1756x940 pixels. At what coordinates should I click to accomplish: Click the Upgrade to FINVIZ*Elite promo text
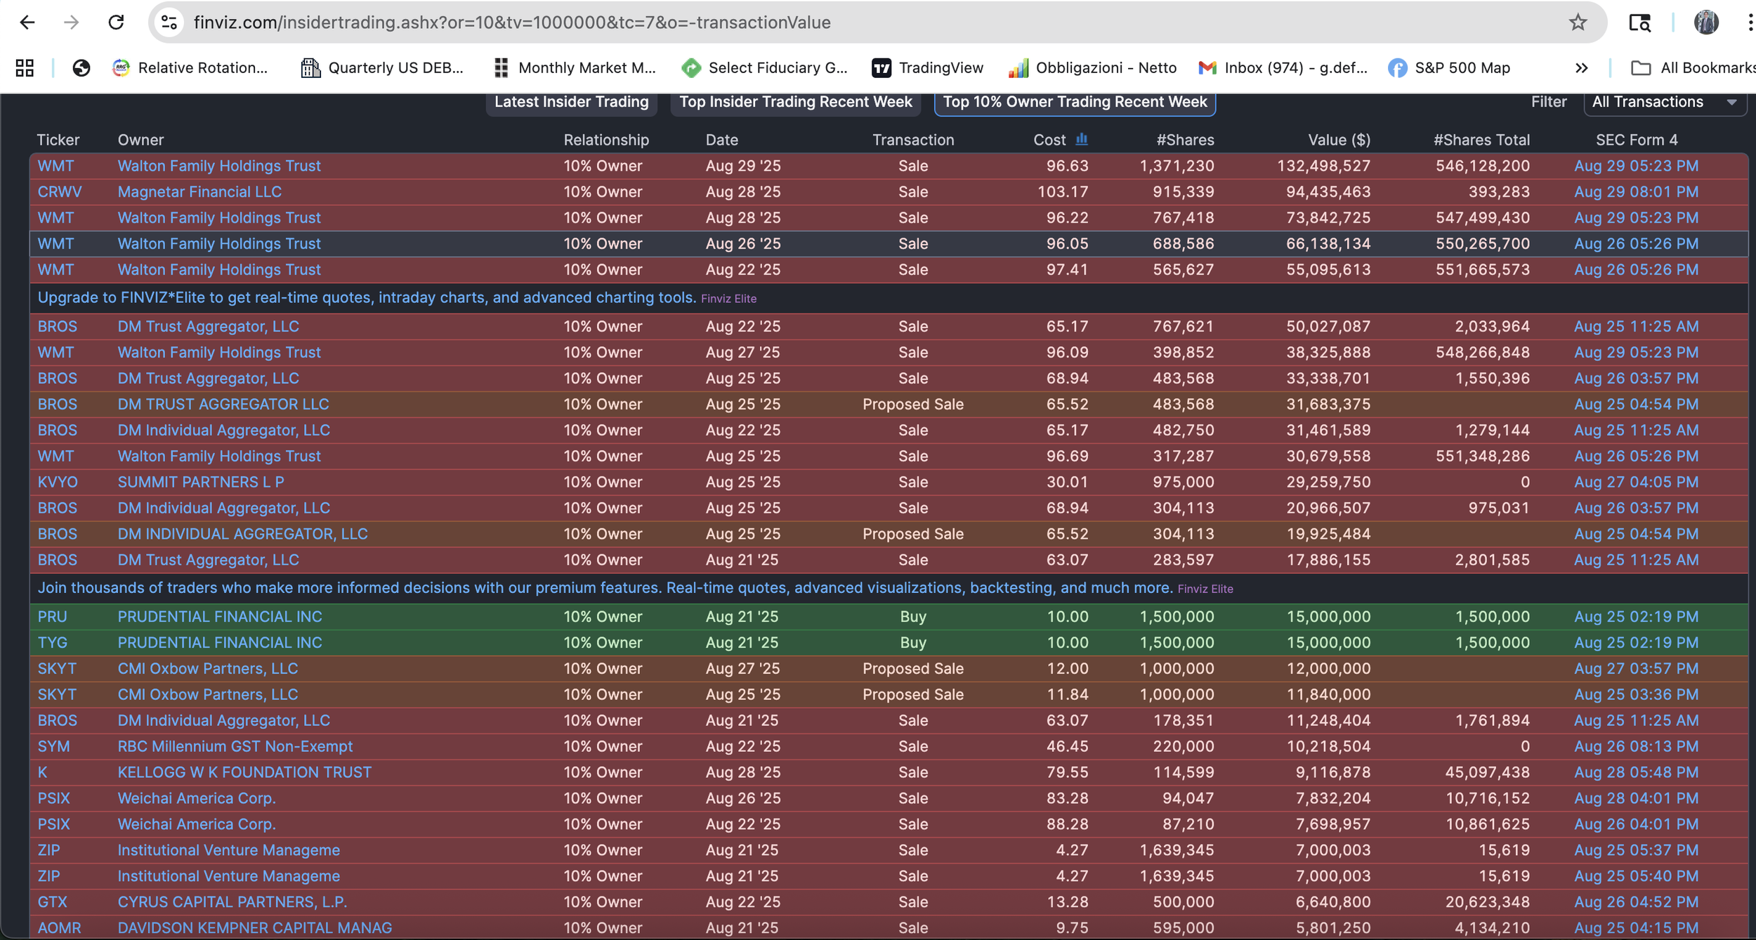(x=367, y=297)
